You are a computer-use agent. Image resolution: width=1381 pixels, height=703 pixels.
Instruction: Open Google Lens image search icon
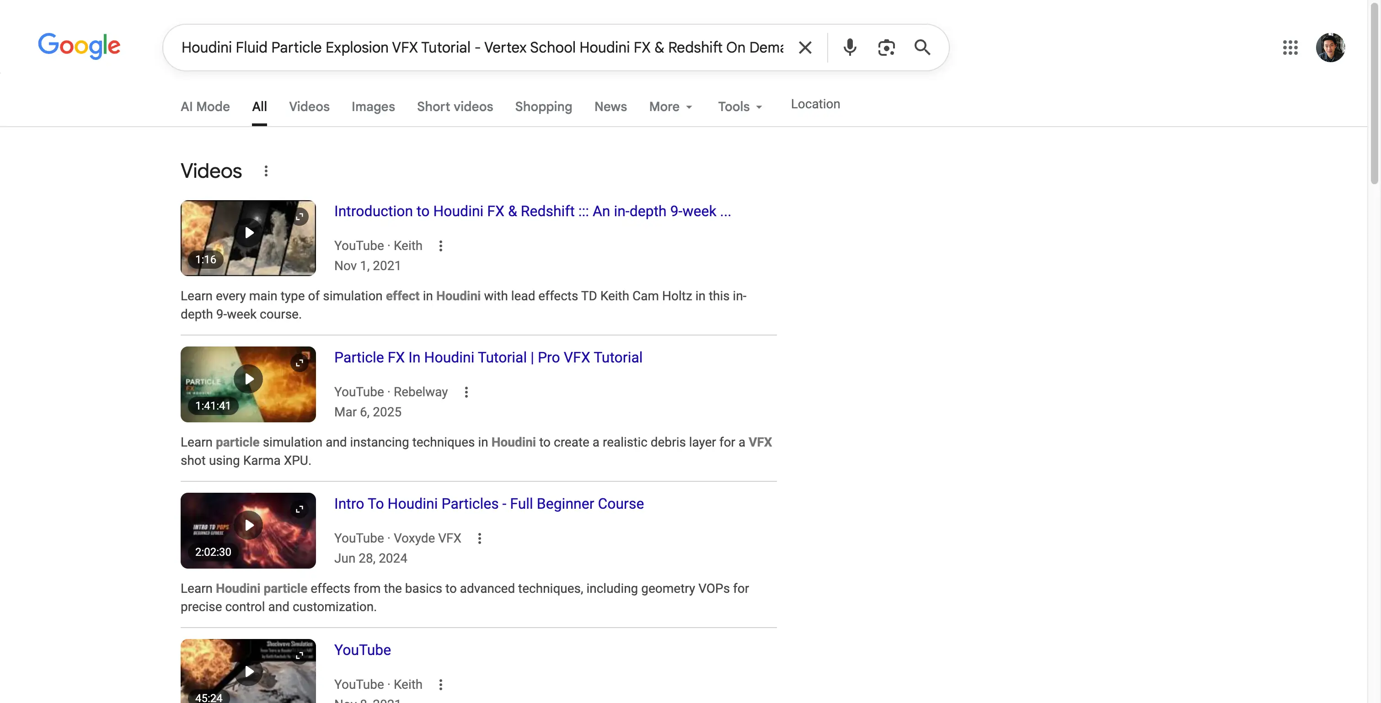point(886,48)
